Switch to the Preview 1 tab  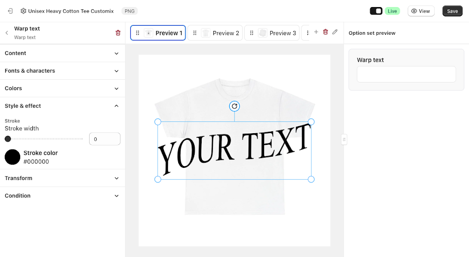point(158,33)
